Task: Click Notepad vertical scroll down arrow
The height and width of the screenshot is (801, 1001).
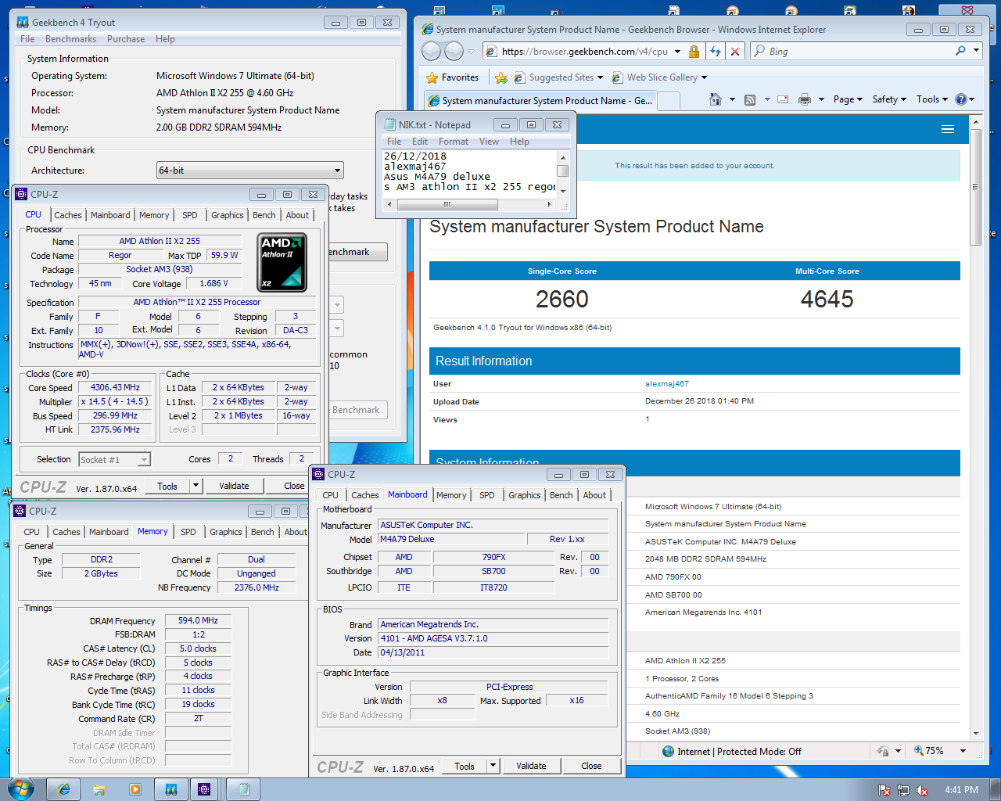Action: tap(563, 191)
